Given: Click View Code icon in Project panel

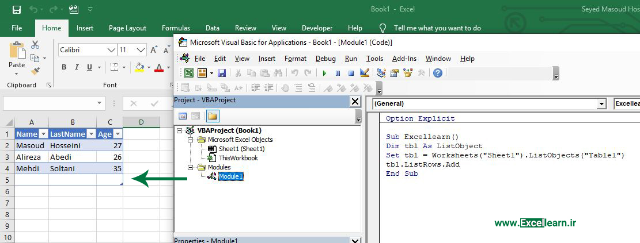Looking at the screenshot, I should click(x=183, y=116).
